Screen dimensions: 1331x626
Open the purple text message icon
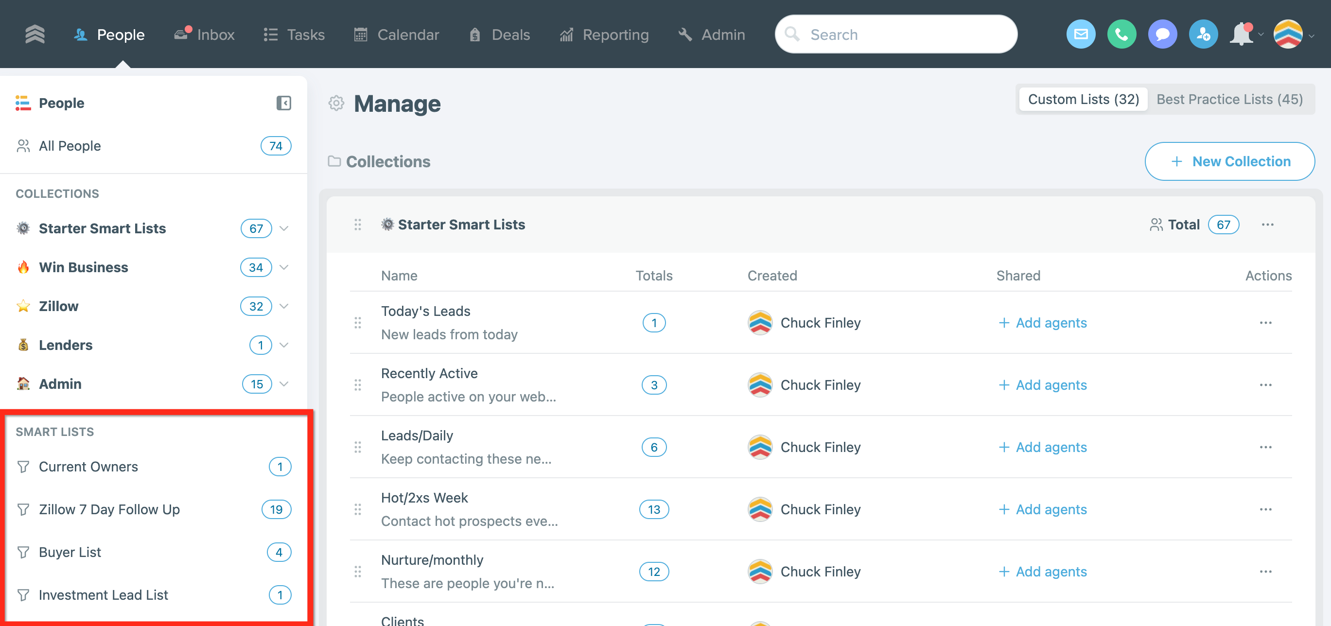[1162, 35]
